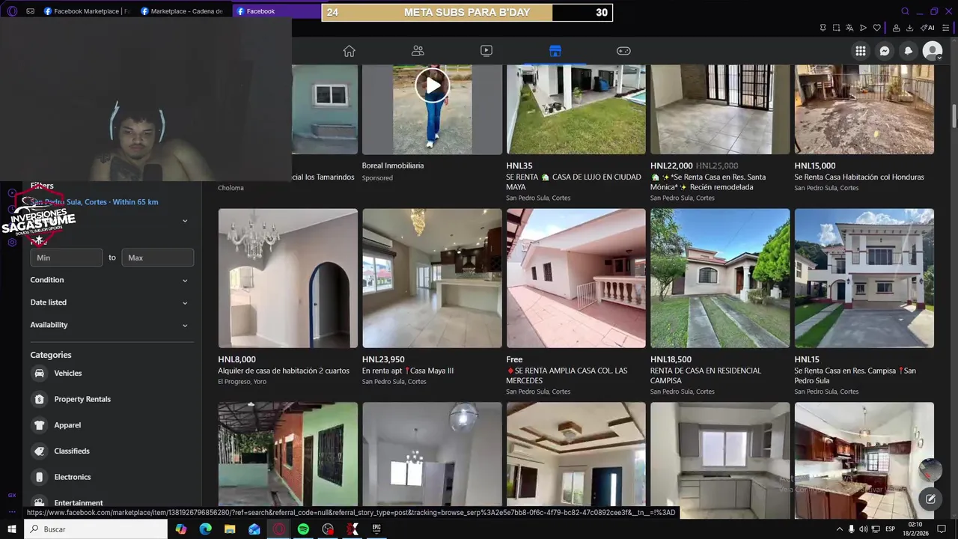Click the browser tab search magnifier icon
958x539 pixels.
point(905,11)
